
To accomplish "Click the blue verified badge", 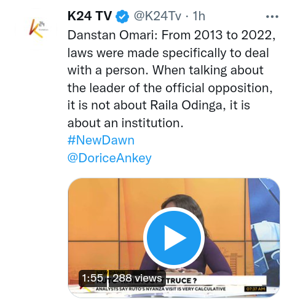I will coord(122,16).
